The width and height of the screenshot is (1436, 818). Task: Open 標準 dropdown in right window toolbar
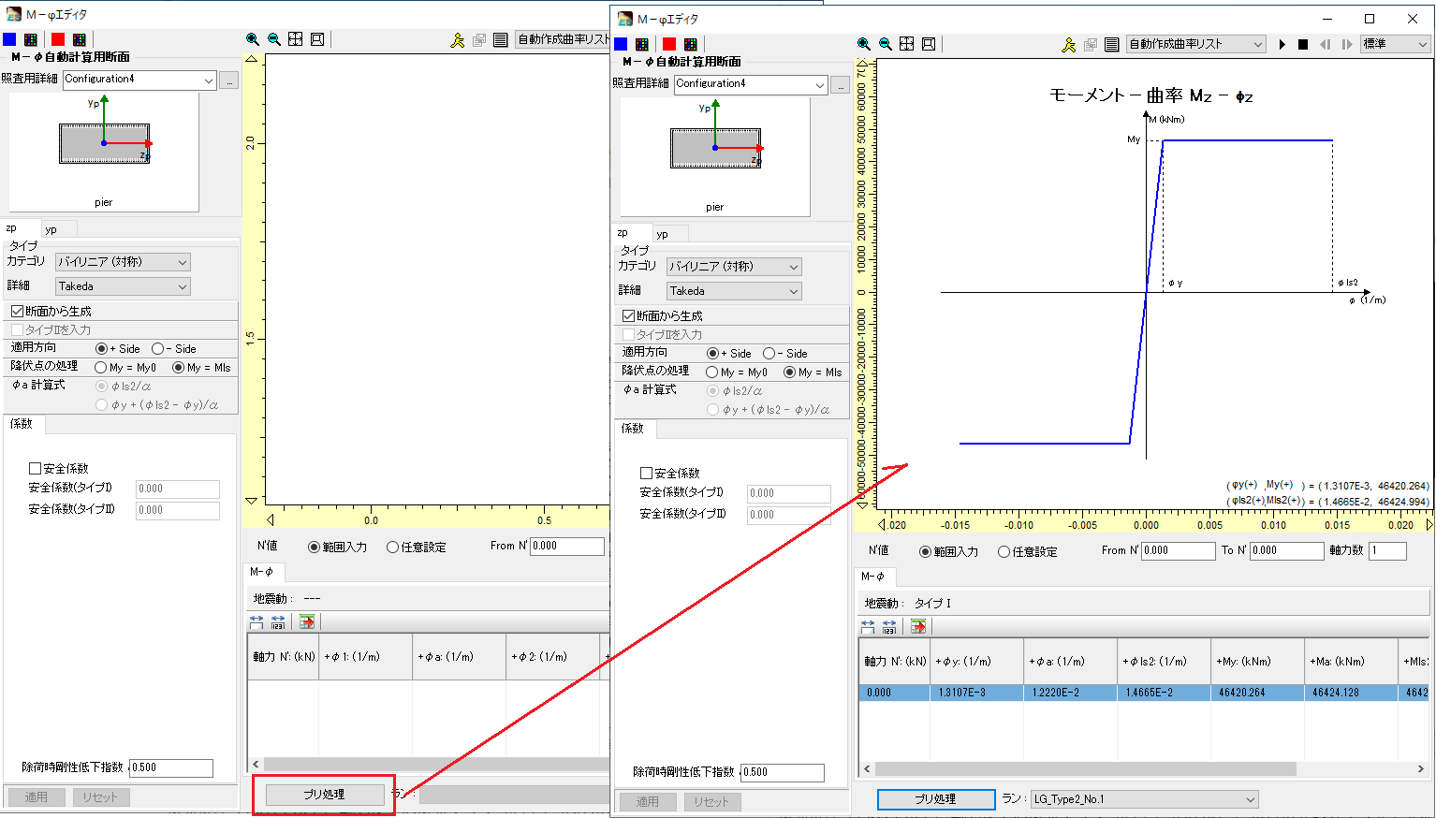(x=1395, y=44)
